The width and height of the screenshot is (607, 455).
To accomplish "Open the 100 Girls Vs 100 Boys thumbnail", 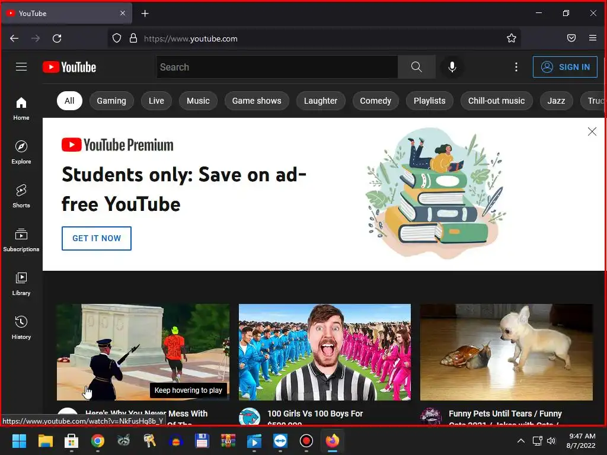I will [x=325, y=352].
